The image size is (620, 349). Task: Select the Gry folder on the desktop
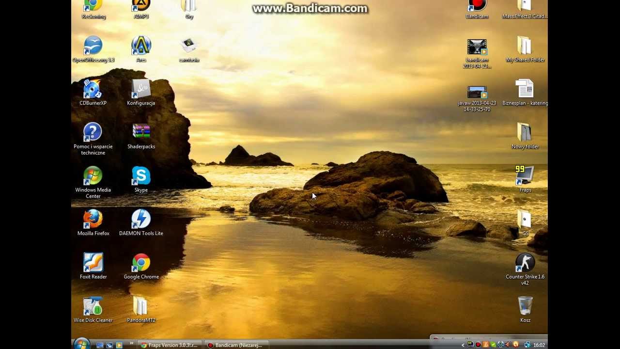(189, 10)
